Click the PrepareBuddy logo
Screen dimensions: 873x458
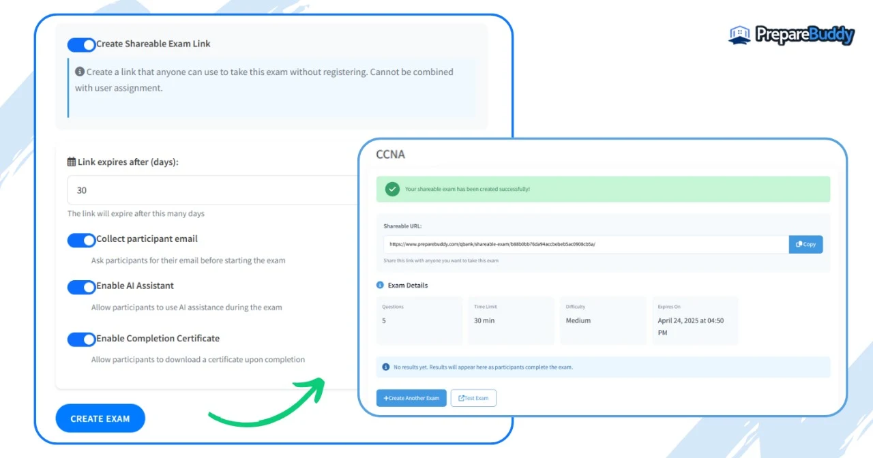[x=791, y=35]
